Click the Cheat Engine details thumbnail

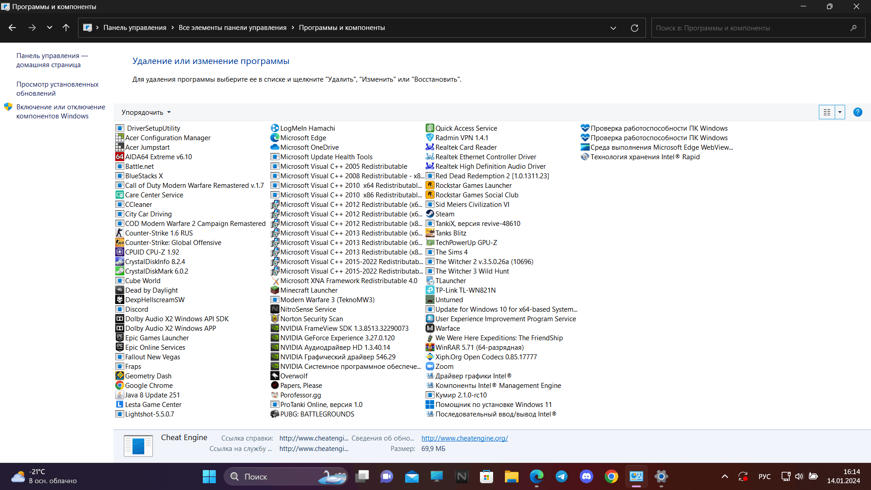click(x=138, y=445)
